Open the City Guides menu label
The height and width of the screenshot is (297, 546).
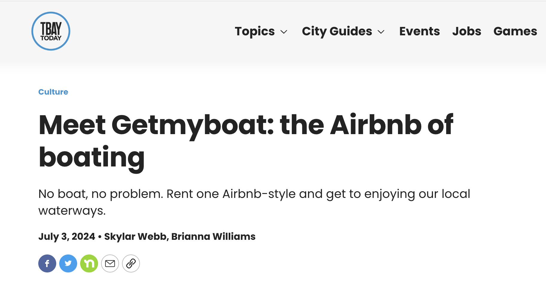point(337,31)
